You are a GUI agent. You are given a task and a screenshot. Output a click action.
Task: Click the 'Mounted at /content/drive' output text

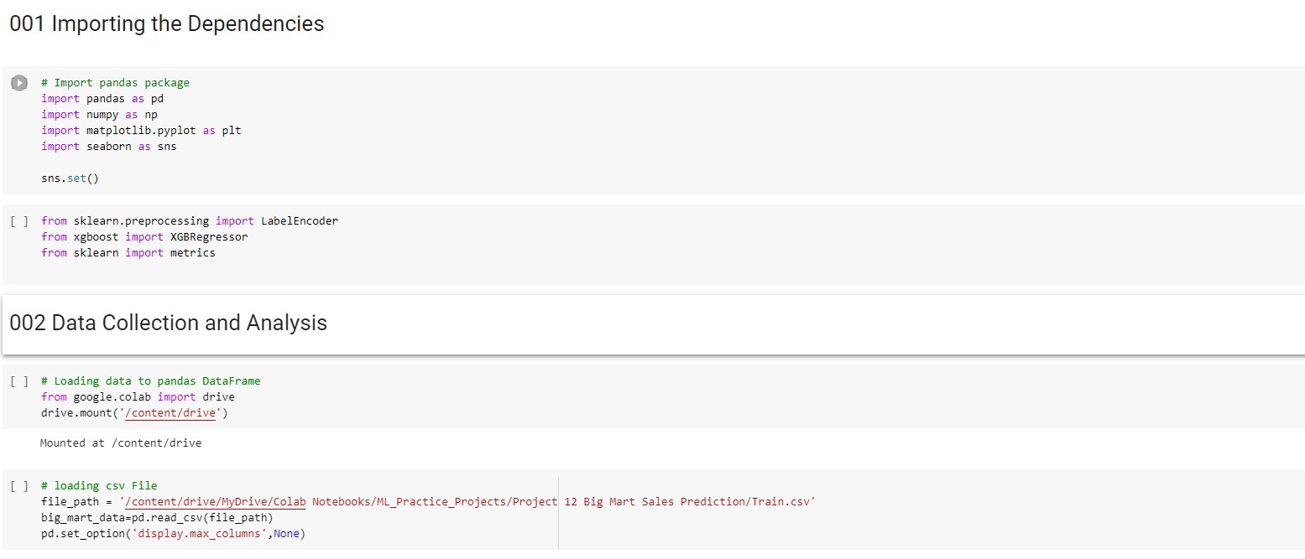coord(120,443)
